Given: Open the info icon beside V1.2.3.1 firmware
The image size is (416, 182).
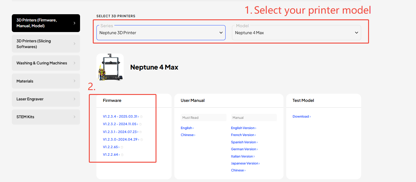Looking at the screenshot, I should click(x=141, y=132).
